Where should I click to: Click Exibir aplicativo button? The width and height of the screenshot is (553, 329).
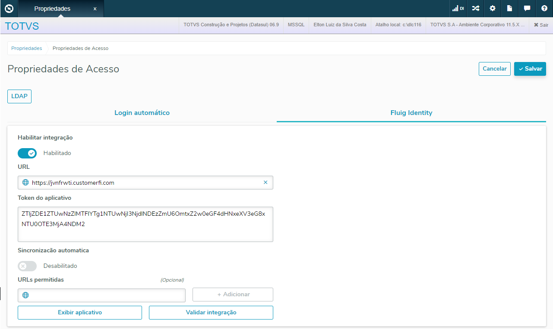pos(80,313)
